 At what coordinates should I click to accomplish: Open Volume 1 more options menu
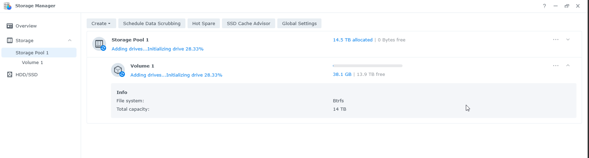click(x=556, y=65)
